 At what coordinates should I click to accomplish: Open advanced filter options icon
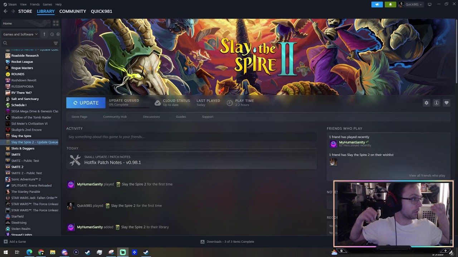(56, 43)
